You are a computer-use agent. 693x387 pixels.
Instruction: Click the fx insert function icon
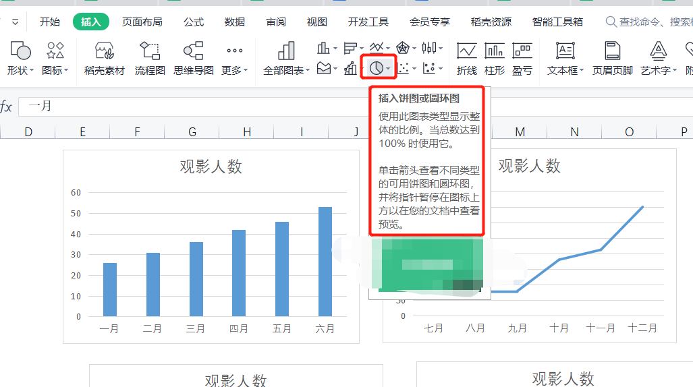pos(6,107)
